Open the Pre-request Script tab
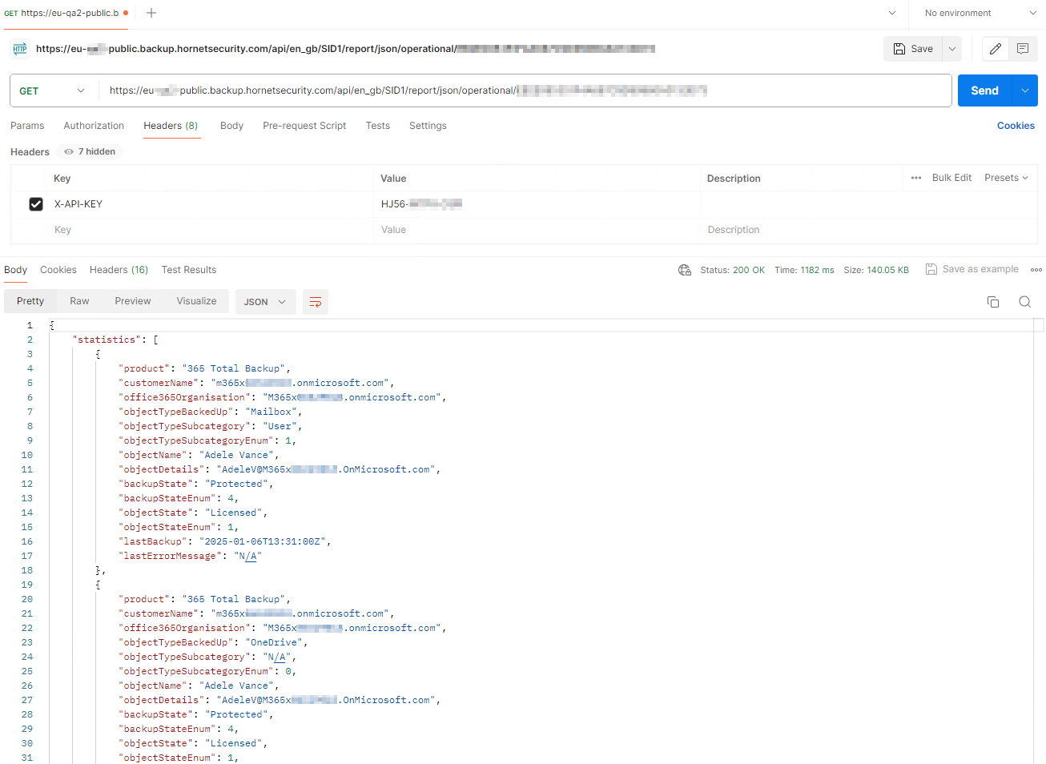Image resolution: width=1046 pixels, height=764 pixels. point(304,126)
